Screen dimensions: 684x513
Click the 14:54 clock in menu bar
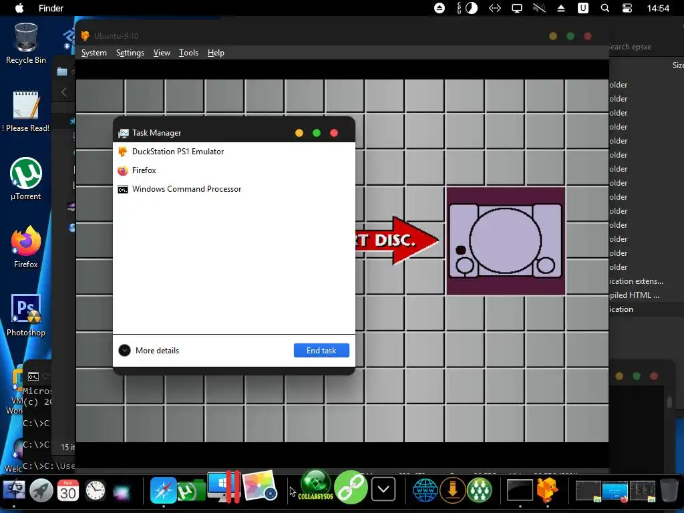[x=658, y=8]
